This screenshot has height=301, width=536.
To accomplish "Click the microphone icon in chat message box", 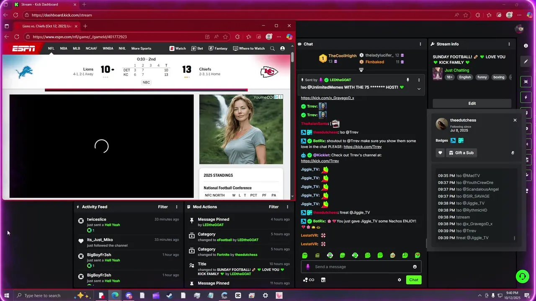I will [x=308, y=267].
